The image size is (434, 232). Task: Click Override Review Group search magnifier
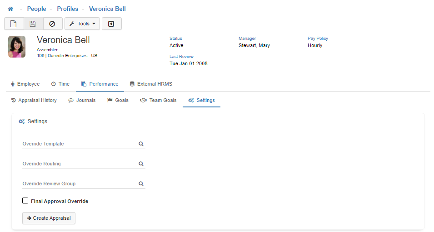tap(141, 184)
